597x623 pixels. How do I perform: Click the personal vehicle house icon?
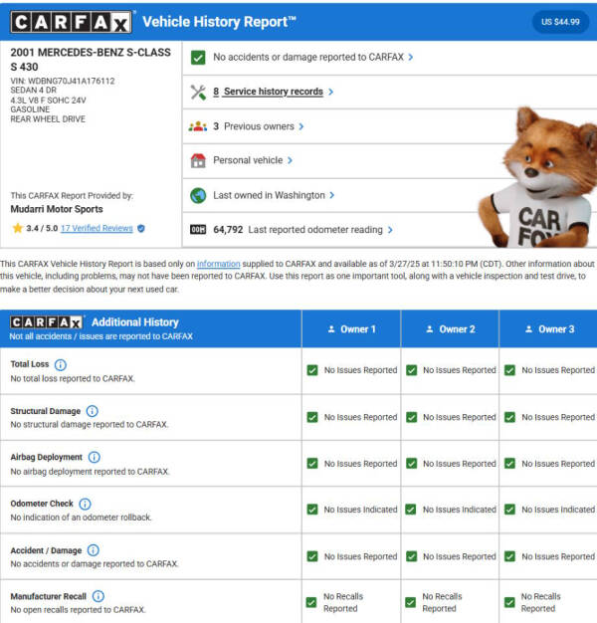coord(198,161)
